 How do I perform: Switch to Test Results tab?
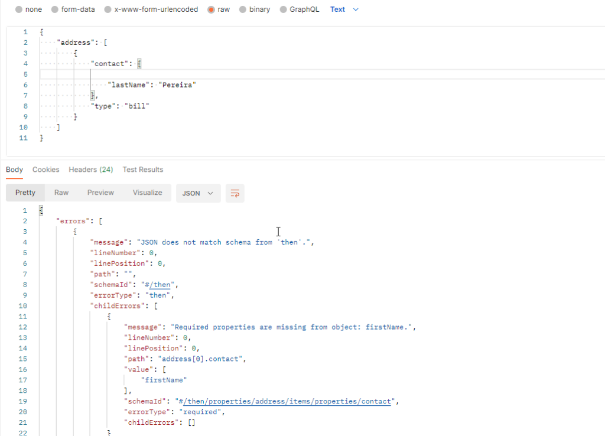coord(142,170)
